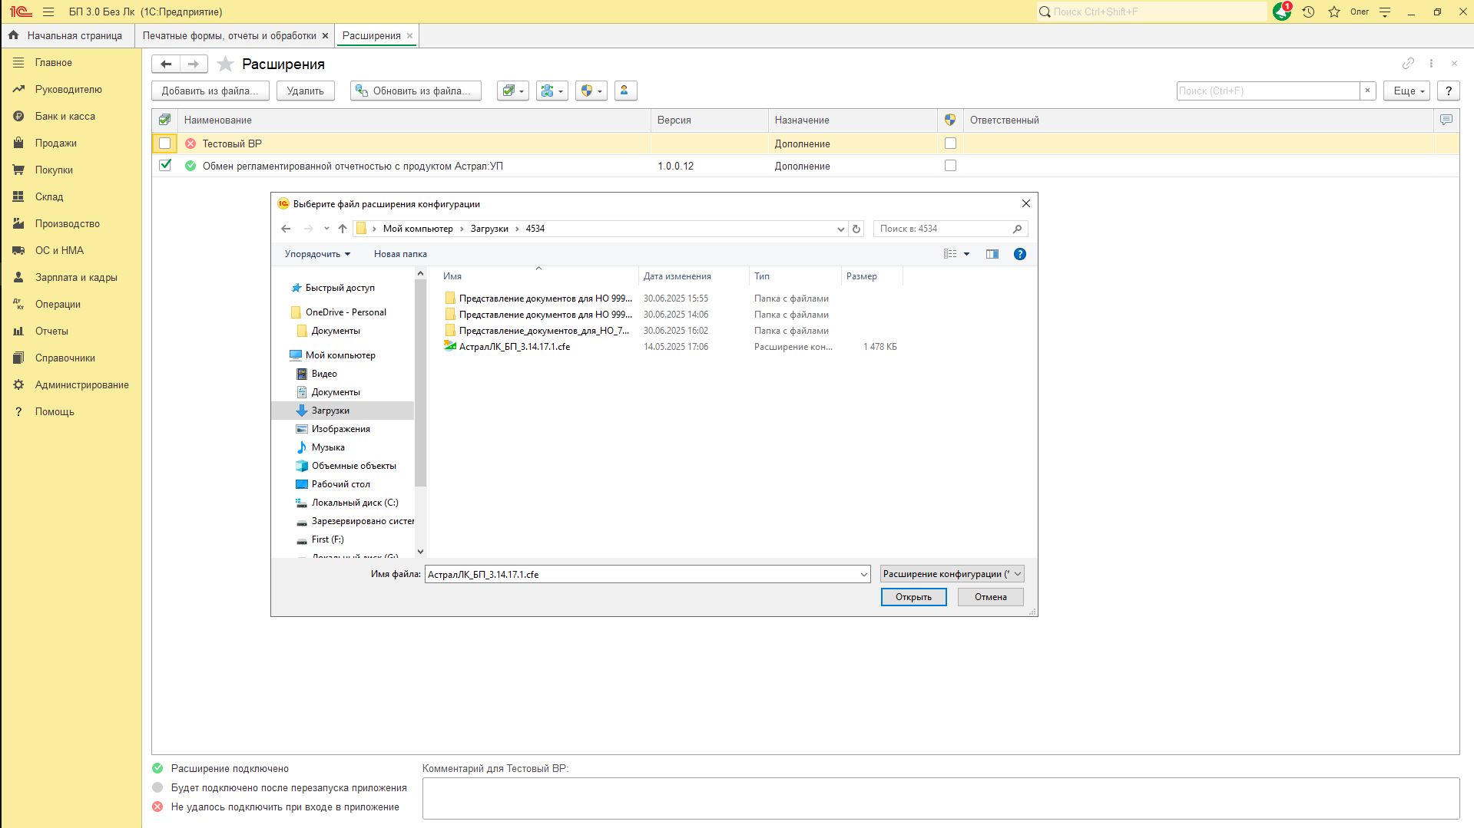Open the service menu lines icon near Олег
The image size is (1474, 828).
click(1385, 12)
